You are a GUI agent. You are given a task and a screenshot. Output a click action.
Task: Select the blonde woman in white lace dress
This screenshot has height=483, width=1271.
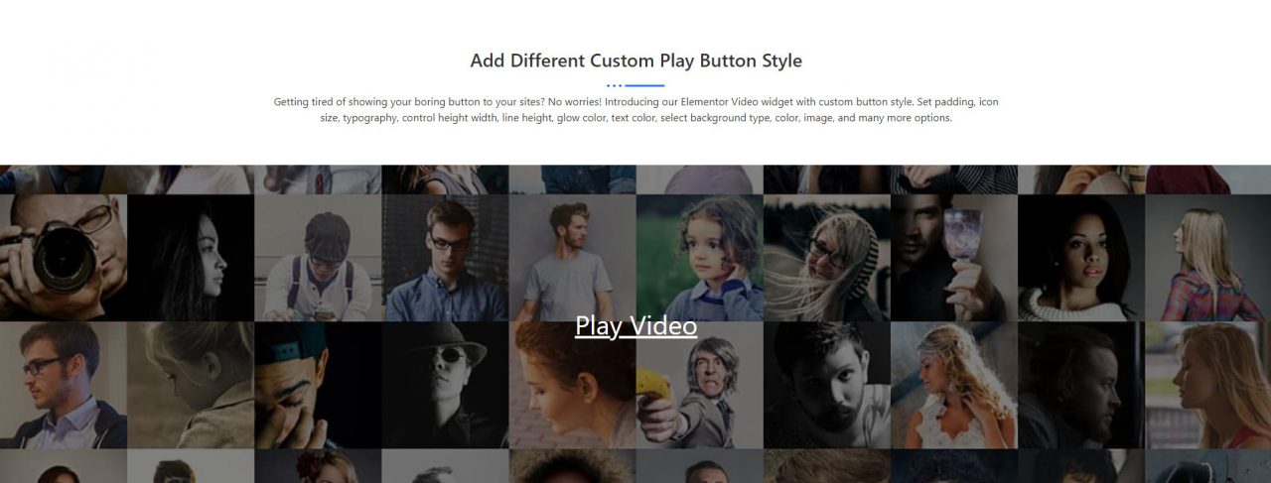tap(953, 385)
